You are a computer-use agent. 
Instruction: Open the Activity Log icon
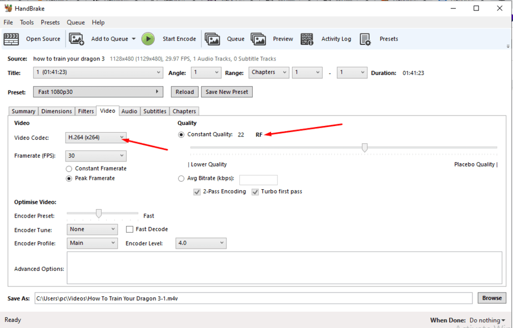[x=307, y=39]
